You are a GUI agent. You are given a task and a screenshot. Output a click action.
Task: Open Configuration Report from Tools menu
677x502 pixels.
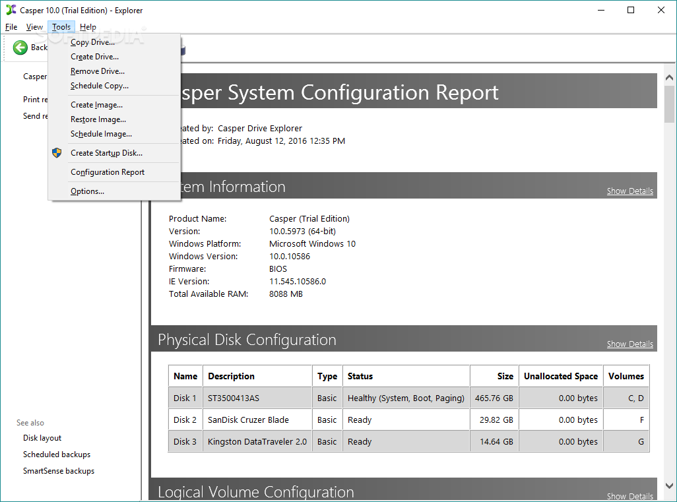click(114, 172)
